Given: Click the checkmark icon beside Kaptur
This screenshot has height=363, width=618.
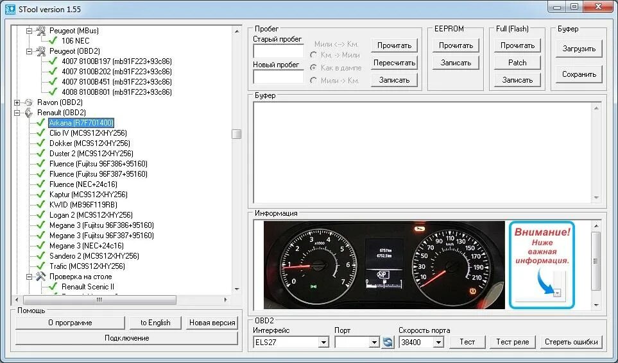Looking at the screenshot, I should (40, 194).
